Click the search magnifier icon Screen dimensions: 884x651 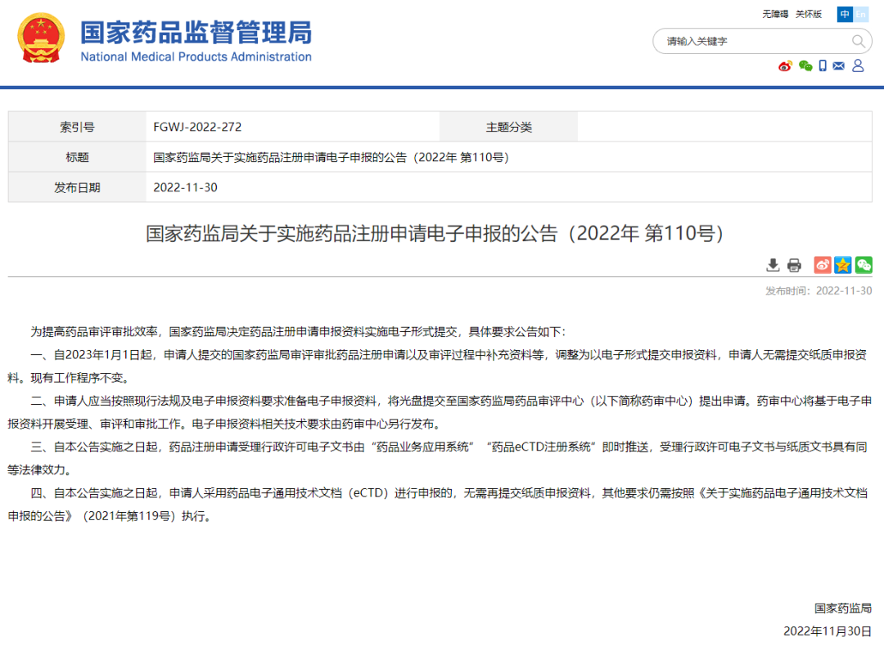point(858,41)
